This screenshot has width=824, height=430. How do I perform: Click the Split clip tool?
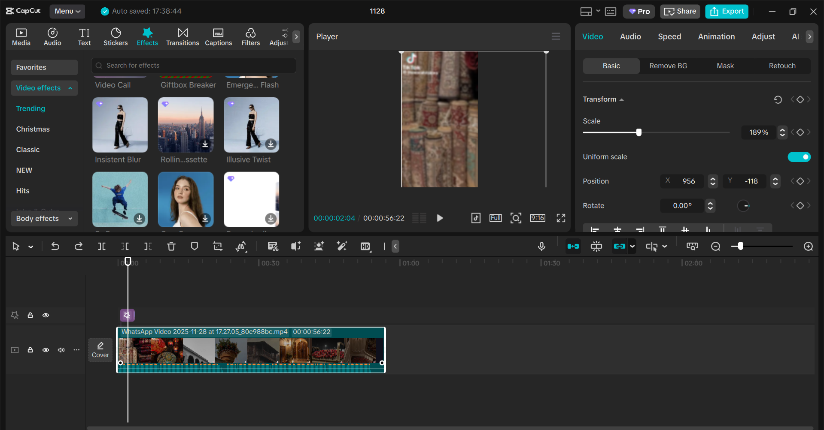[x=102, y=246]
